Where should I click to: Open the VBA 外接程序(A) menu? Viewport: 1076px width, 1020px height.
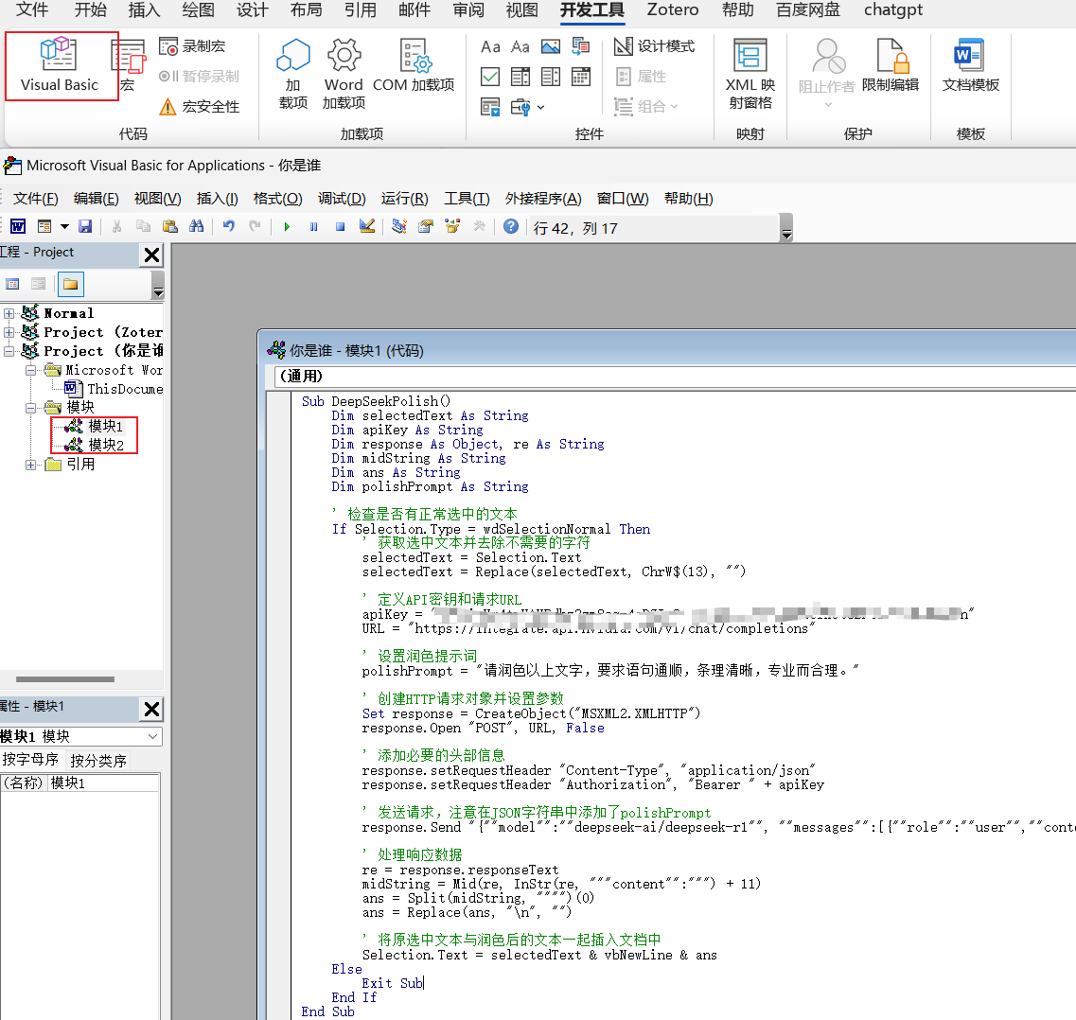point(543,199)
